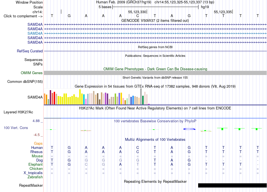Viewport: 267px width, 192px height.
Task: Click the dark maroon bar in GTEx chart
Action: coord(50,97)
